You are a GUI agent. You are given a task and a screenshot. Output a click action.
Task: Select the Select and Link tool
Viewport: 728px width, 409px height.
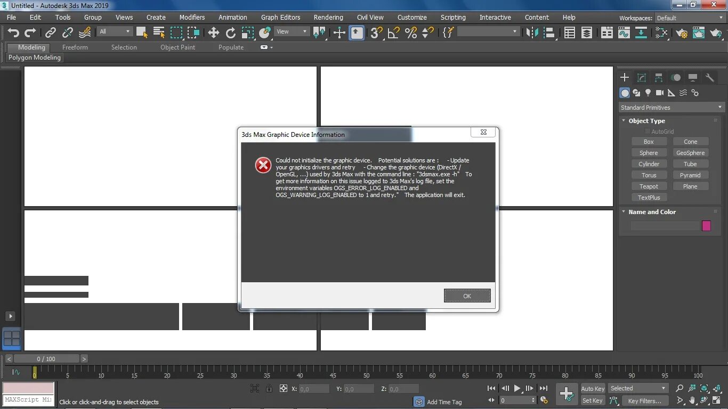pyautogui.click(x=51, y=33)
